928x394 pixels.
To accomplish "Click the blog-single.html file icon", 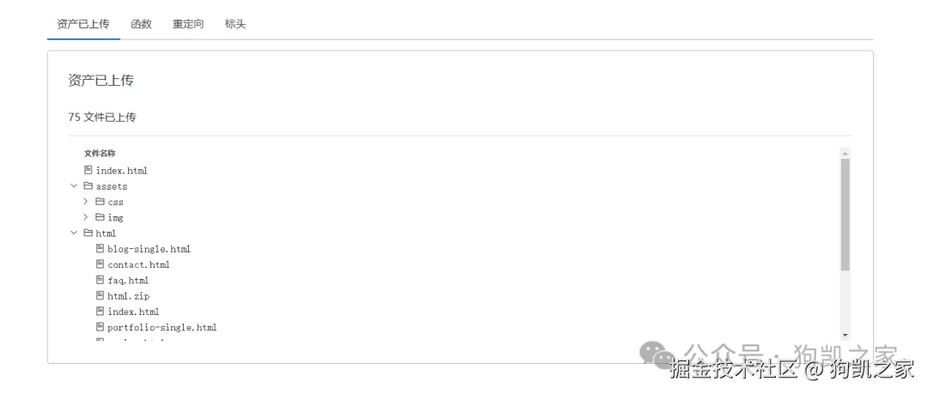I will 101,249.
